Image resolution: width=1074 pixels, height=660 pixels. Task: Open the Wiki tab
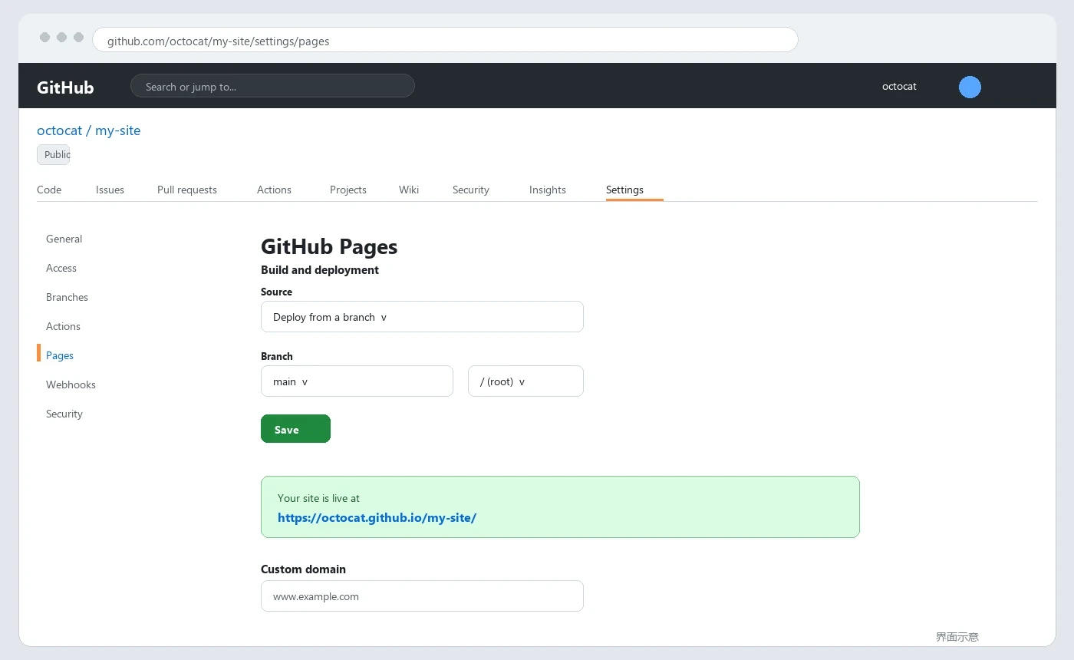(x=409, y=190)
